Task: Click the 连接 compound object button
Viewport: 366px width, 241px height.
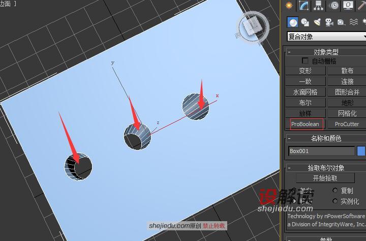Action: (347, 81)
